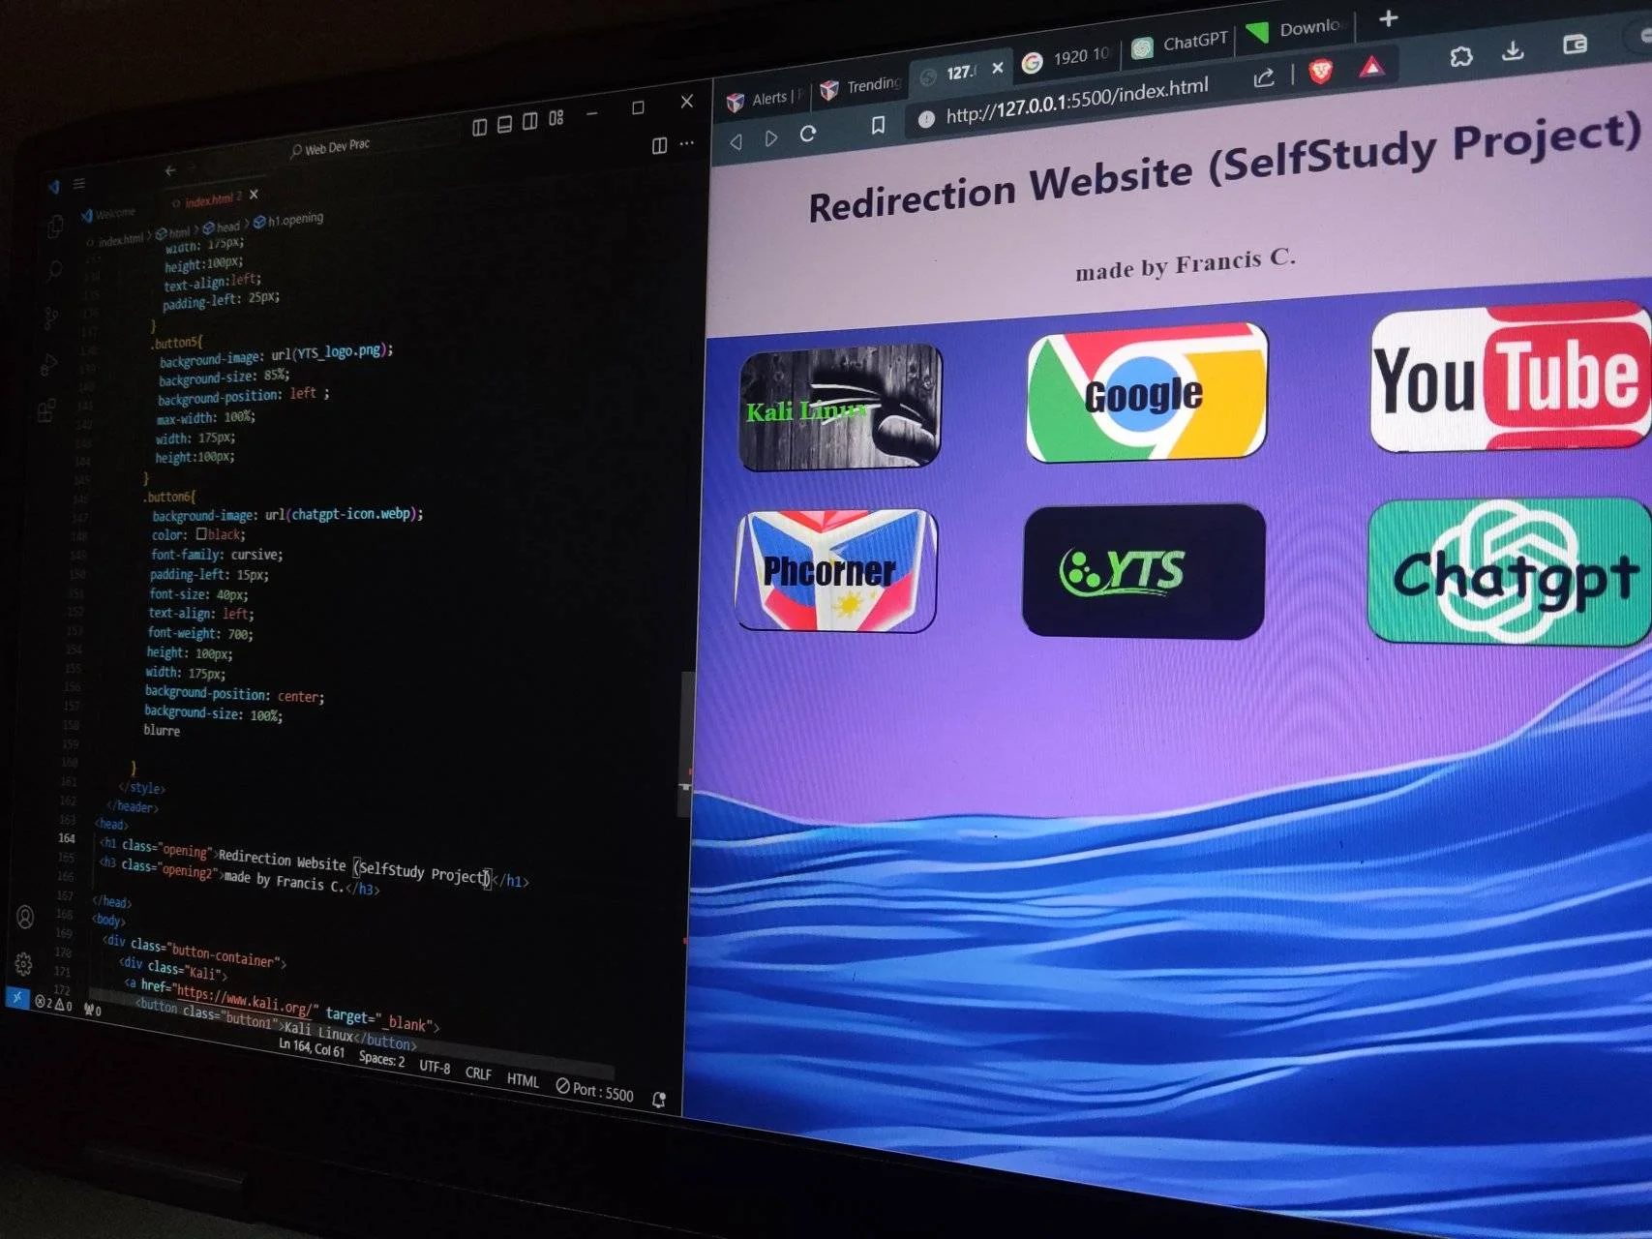This screenshot has height=1239, width=1652.
Task: Click the errors and warnings count in the status bar
Action: [x=54, y=1004]
